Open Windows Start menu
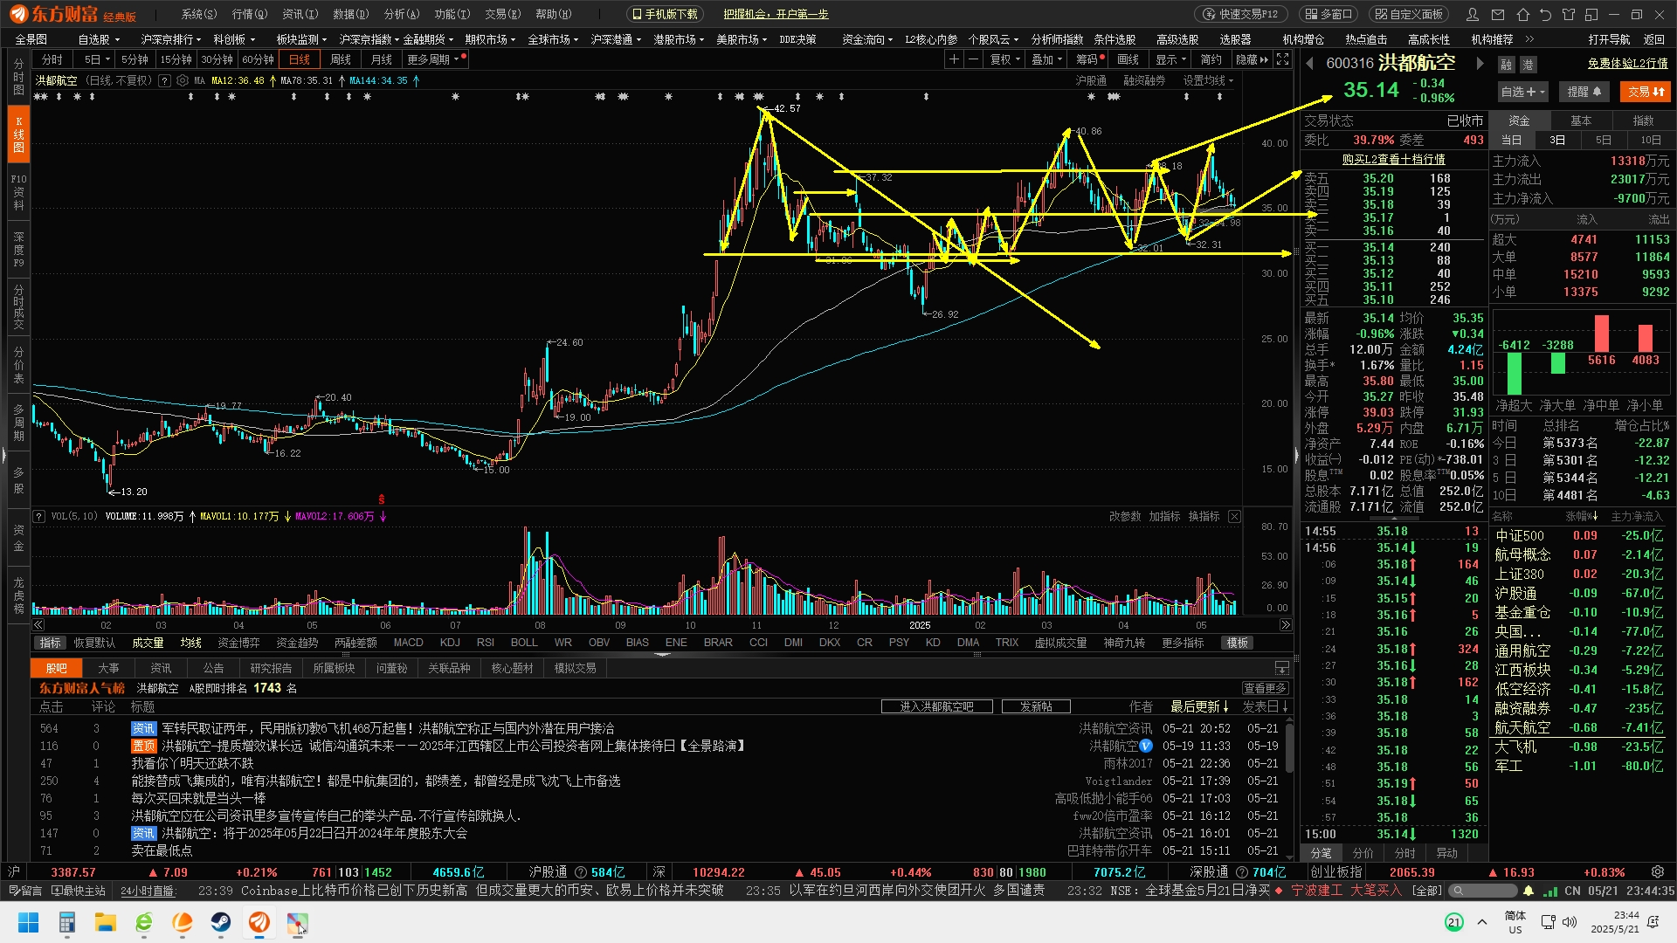 pyautogui.click(x=28, y=923)
